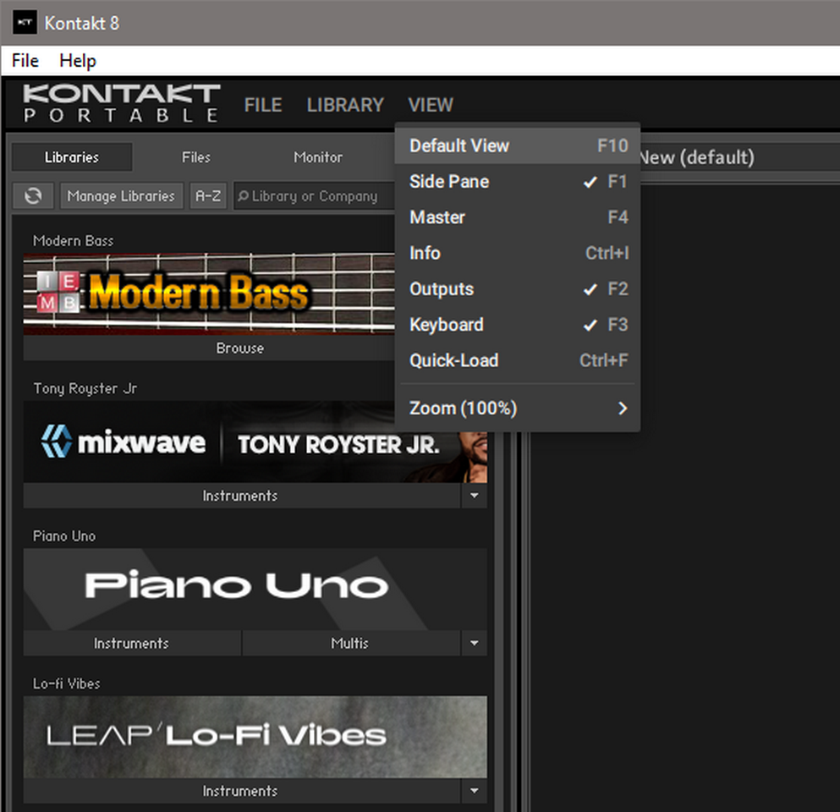
Task: Open Instruments for Tony Royster Jr
Action: pos(240,496)
